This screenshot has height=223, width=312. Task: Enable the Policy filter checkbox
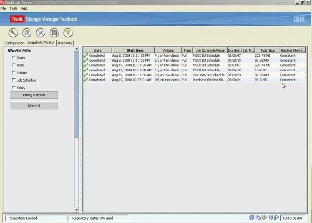pyautogui.click(x=14, y=88)
